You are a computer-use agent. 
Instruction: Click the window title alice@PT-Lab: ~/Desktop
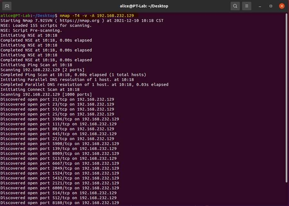[x=144, y=6]
